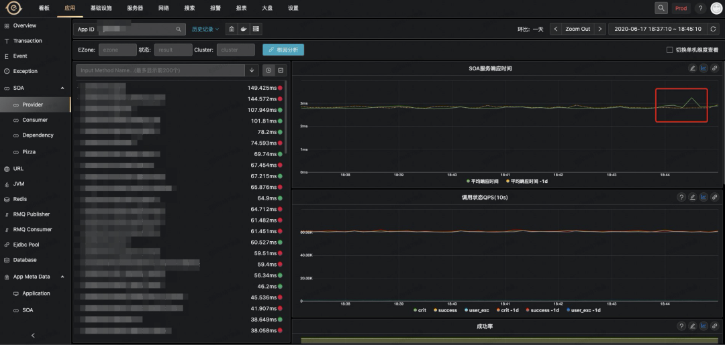Screen dimensions: 725x345
Task: Collapse the App Meta Data section
Action: tap(62, 277)
